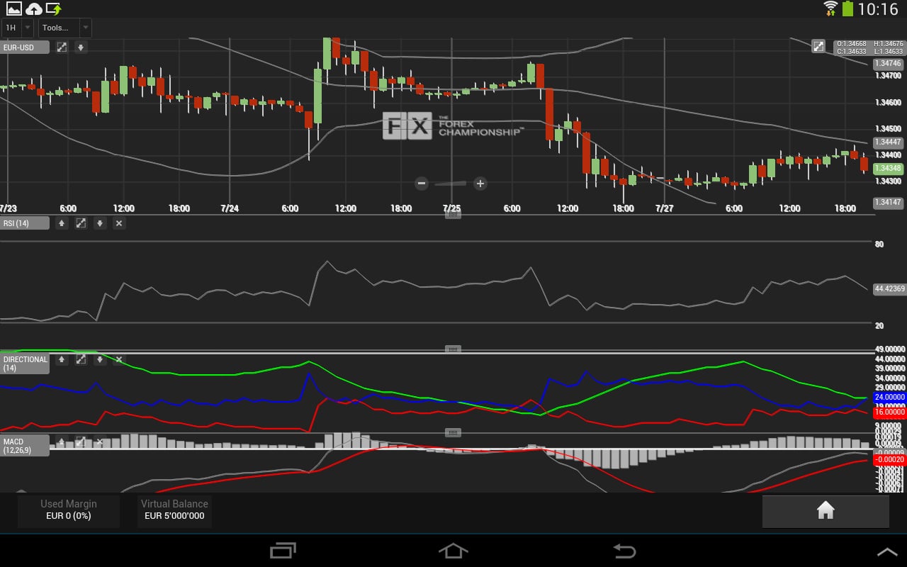Move the MACD panel up
This screenshot has height=567, width=907.
point(62,442)
